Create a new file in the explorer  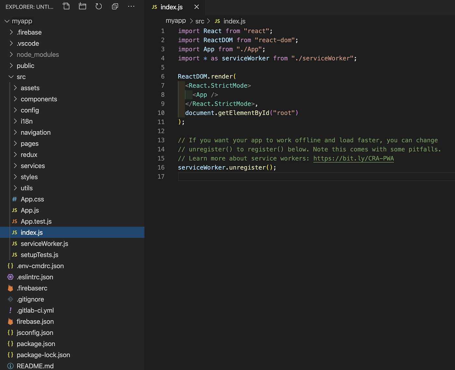[66, 6]
